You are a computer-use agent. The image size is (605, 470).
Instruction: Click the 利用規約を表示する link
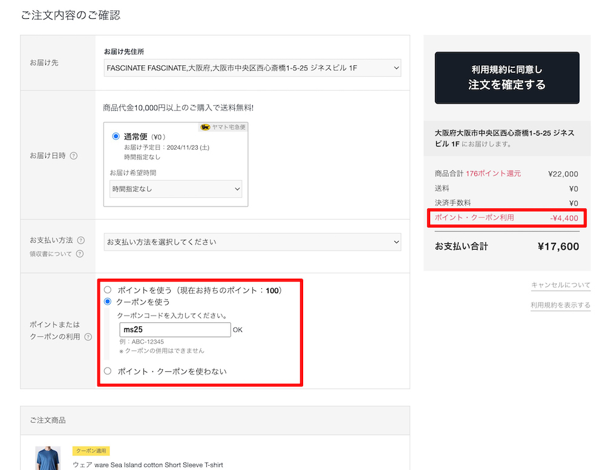coord(560,305)
